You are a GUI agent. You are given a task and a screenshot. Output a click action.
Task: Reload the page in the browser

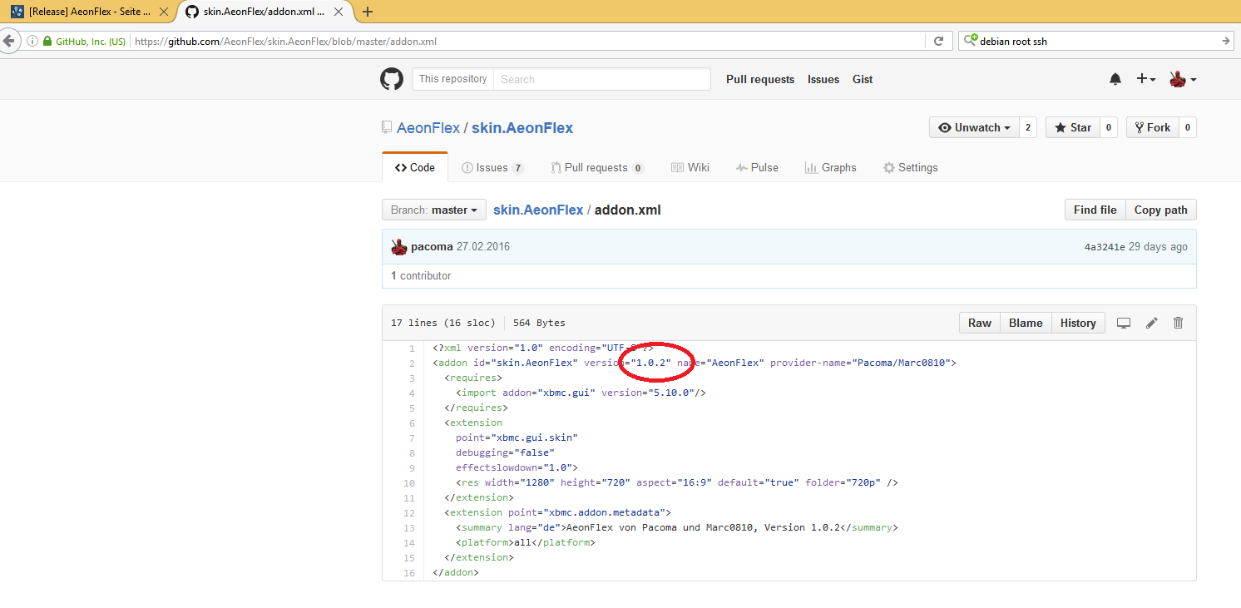click(x=938, y=41)
